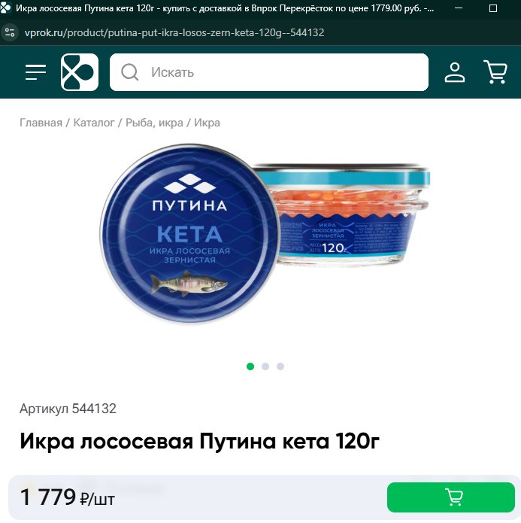Click the magnifier search icon
Screen dimensions: 521x523
click(129, 72)
